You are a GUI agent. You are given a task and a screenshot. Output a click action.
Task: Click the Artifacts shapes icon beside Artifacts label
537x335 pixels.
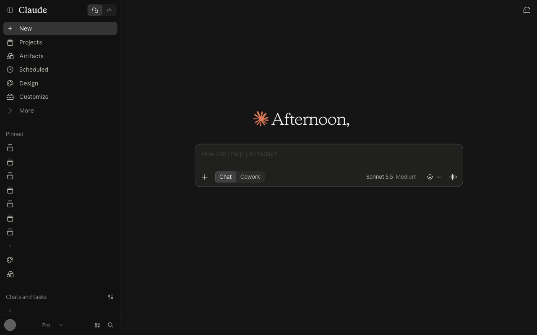click(x=10, y=56)
